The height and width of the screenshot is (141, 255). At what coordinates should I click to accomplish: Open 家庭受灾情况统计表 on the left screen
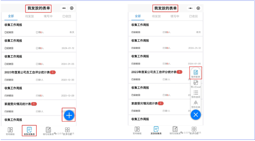(39, 107)
